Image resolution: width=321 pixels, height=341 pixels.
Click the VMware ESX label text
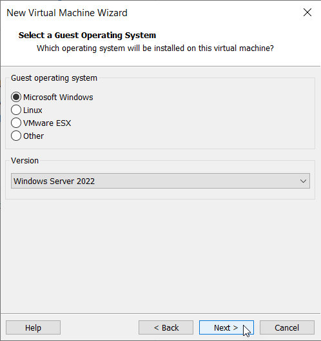[x=47, y=123]
